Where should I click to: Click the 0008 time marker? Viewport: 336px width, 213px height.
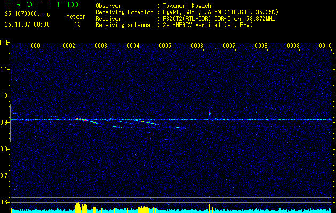pyautogui.click(x=261, y=46)
